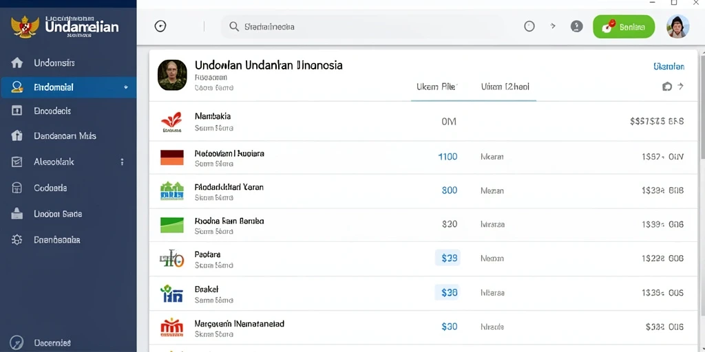This screenshot has width=705, height=352.
Task: Click the 0M value in Nambakia row
Action: coord(449,121)
